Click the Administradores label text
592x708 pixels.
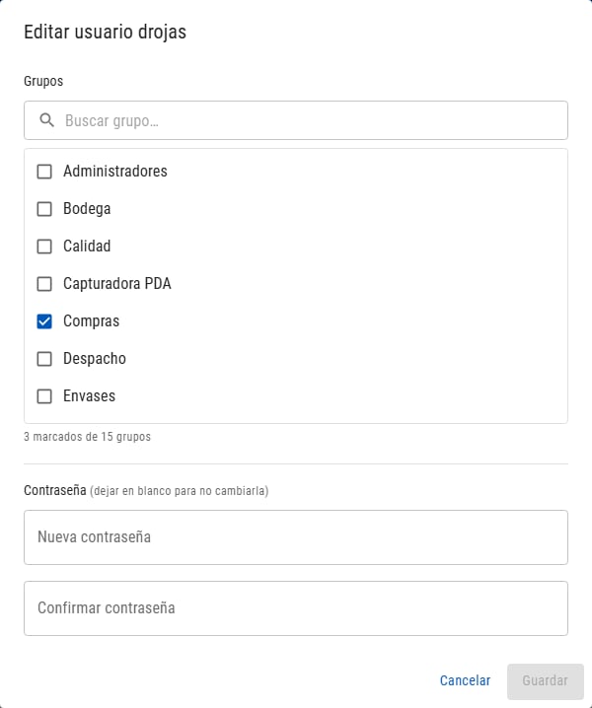(115, 172)
